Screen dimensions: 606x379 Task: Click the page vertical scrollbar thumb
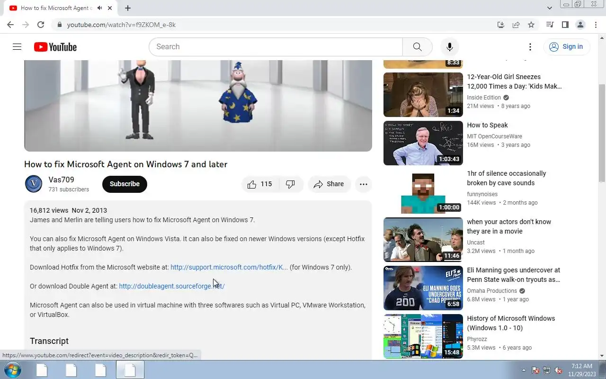[x=602, y=133]
